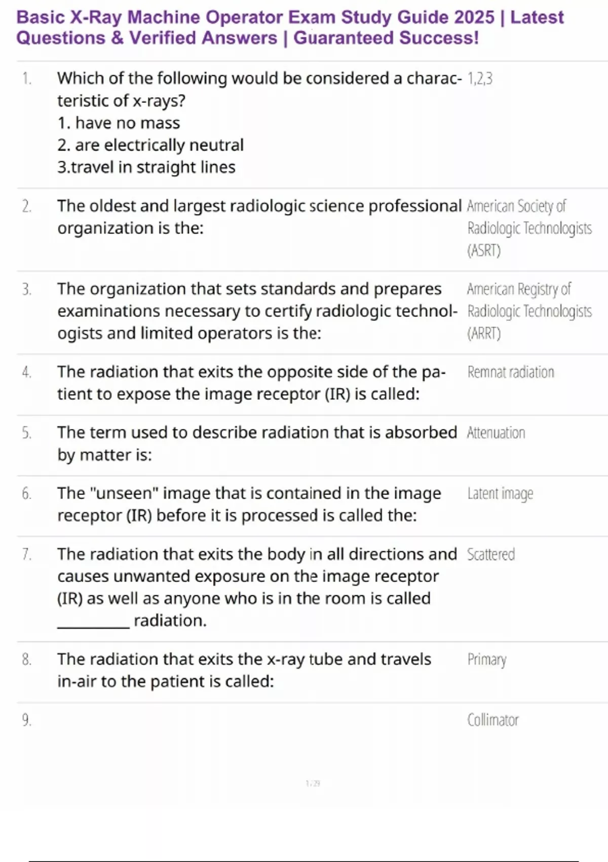This screenshot has height=862, width=608.
Task: Select question 5 about absorbed radiation
Action: 257,444
